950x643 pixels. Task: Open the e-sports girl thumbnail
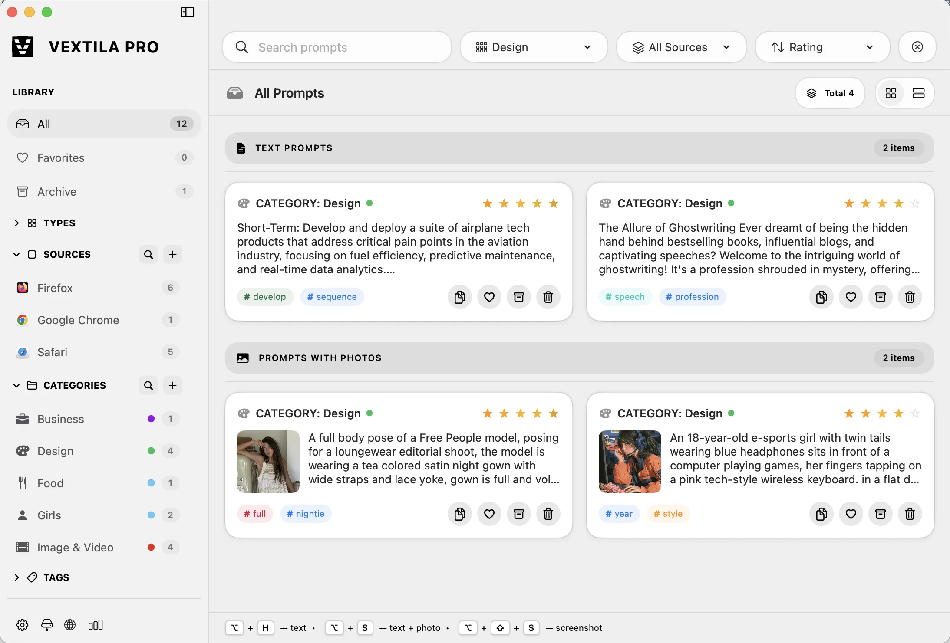tap(630, 462)
